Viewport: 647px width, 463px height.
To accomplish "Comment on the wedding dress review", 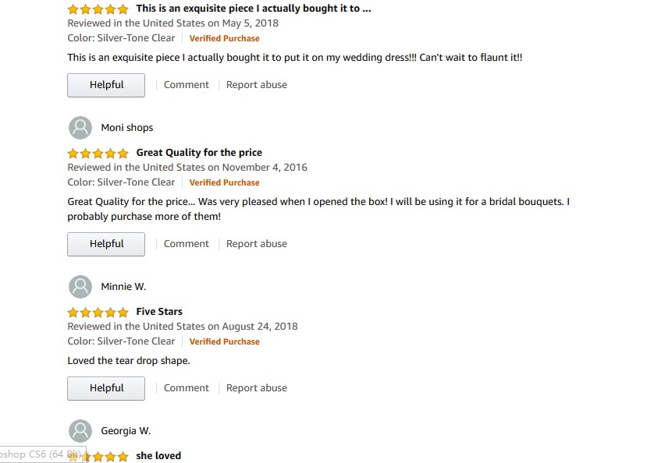I will pos(187,85).
